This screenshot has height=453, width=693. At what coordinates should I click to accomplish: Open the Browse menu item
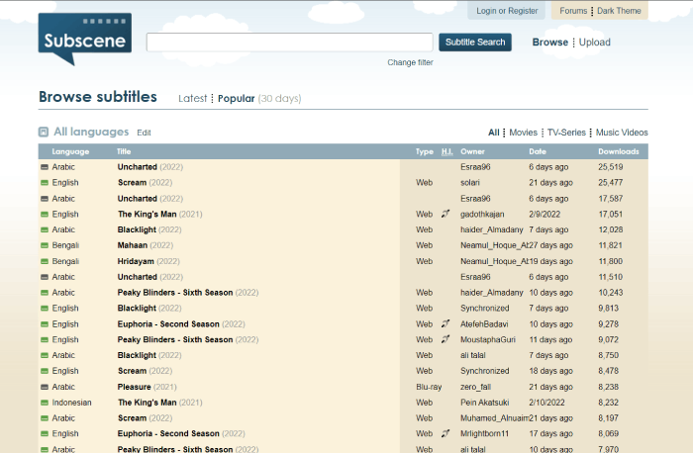pos(549,42)
